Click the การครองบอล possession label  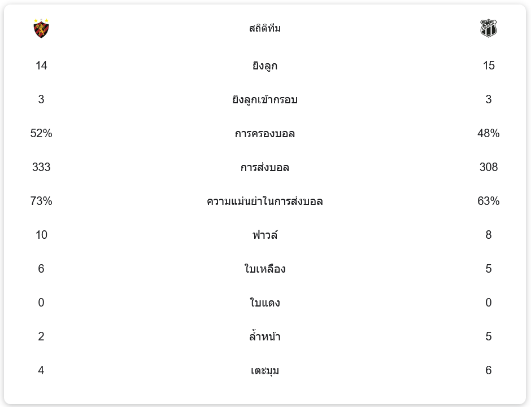(x=265, y=134)
